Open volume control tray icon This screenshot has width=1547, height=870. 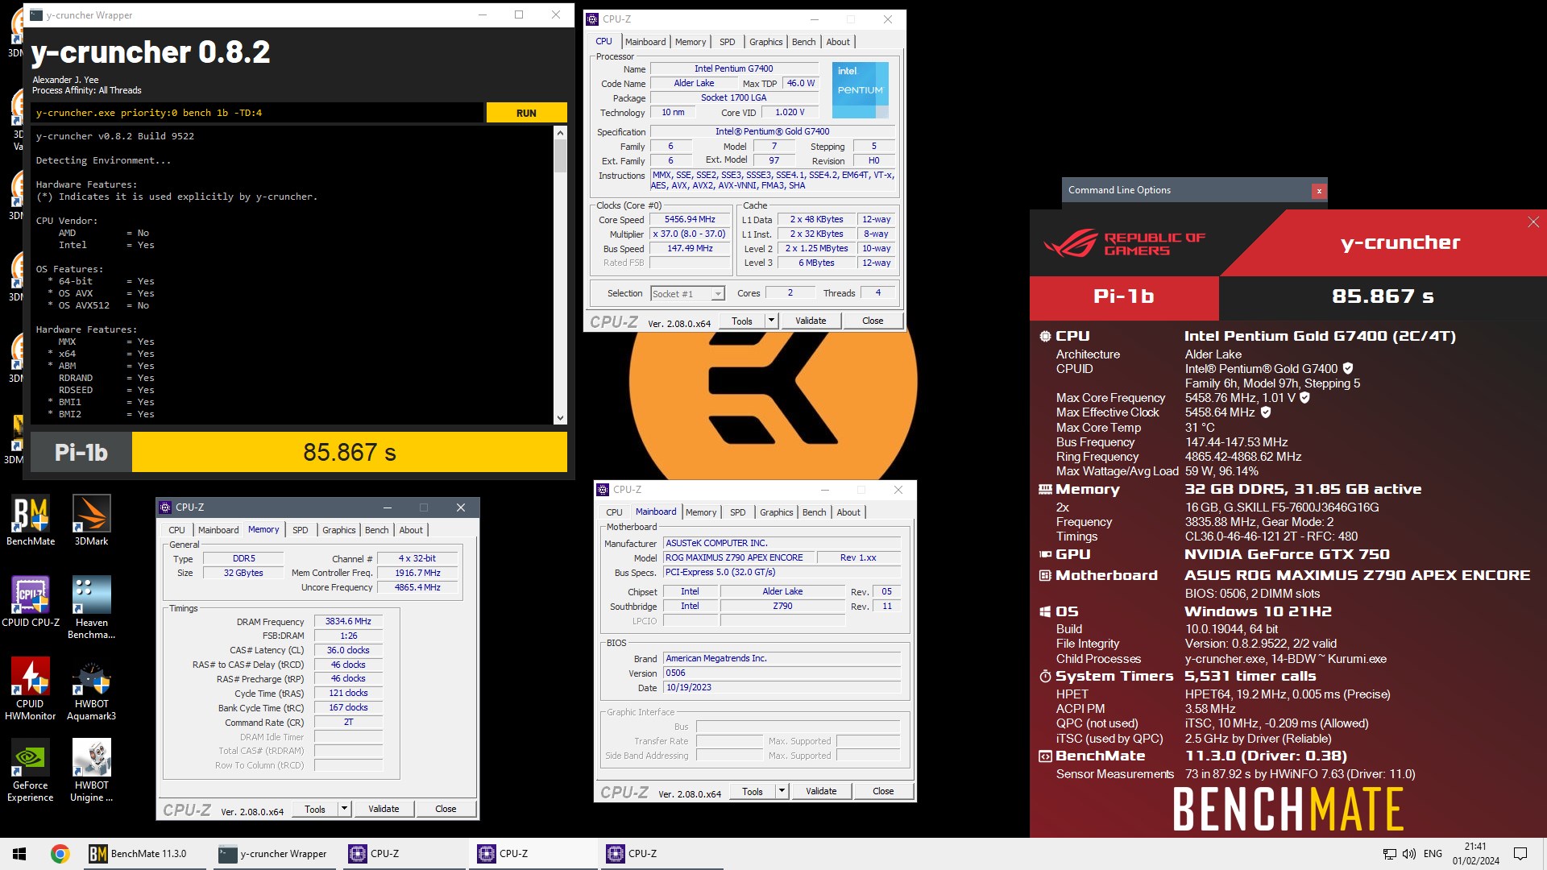tap(1408, 854)
